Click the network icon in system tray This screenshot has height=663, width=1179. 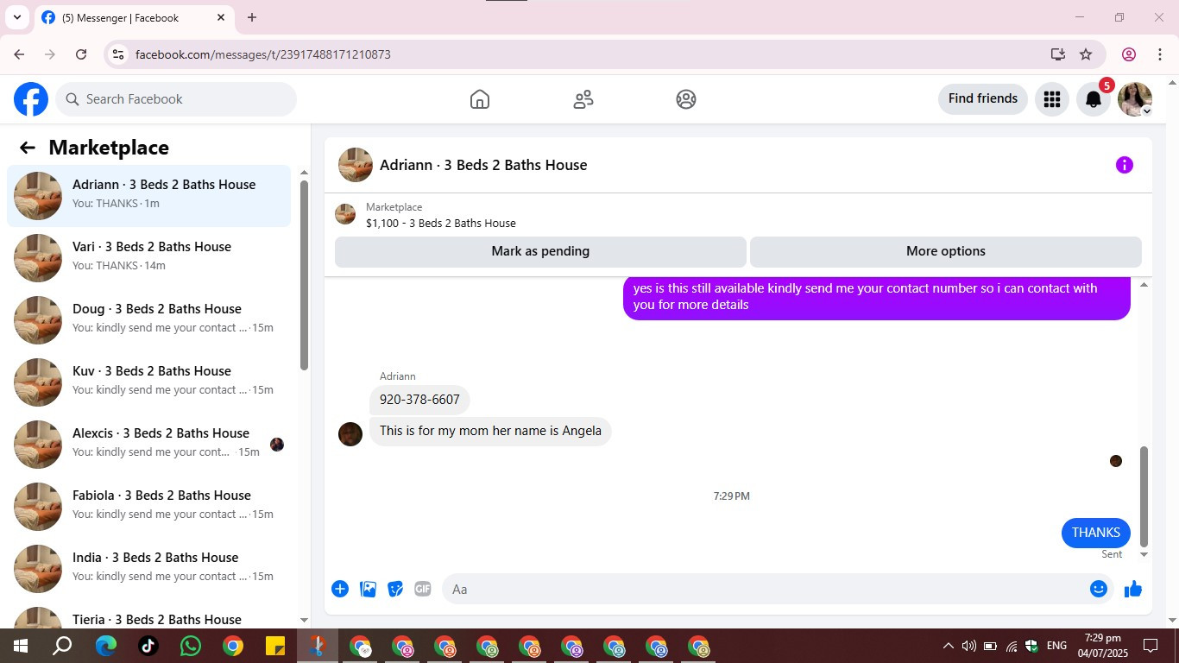tap(1012, 646)
